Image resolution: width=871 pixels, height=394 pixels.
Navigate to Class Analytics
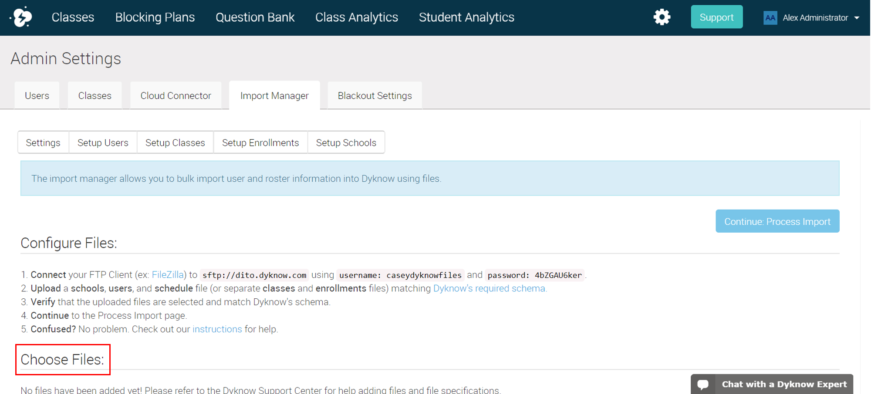tap(357, 17)
